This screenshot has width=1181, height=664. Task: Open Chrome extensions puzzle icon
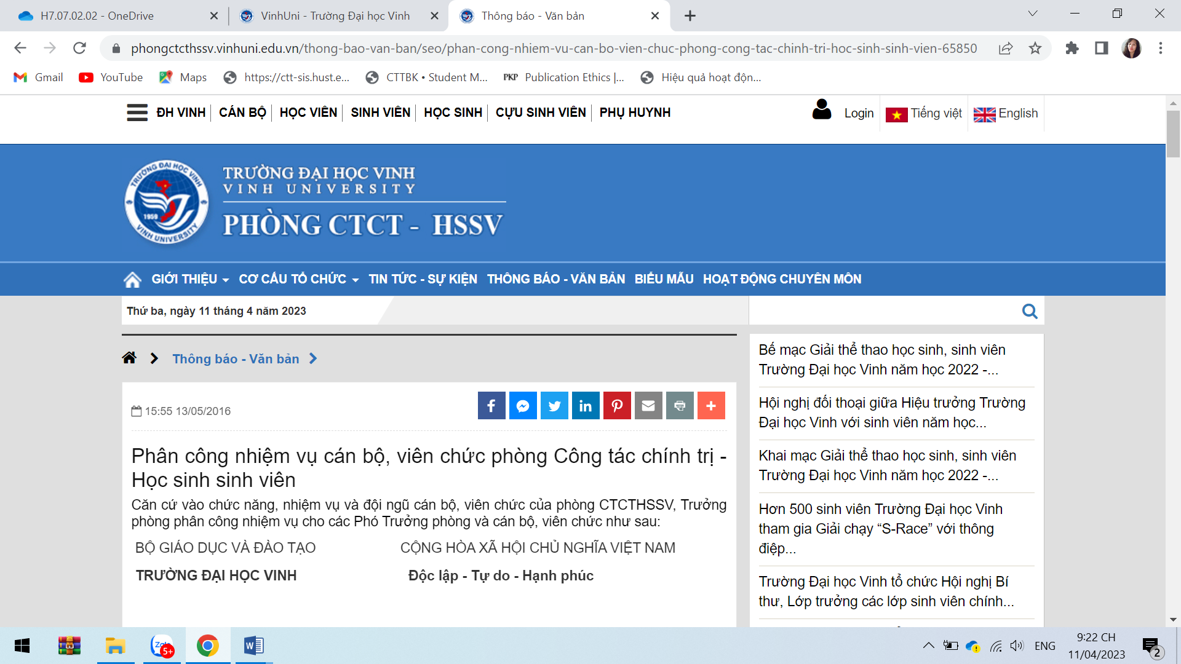click(1072, 48)
